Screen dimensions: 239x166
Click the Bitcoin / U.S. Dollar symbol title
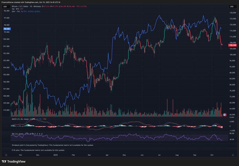click(x=23, y=6)
